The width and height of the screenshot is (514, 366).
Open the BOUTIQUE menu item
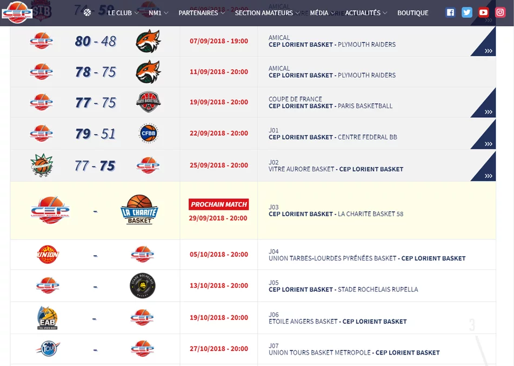point(412,13)
